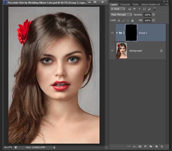Filter layers by type (T) icon
The height and width of the screenshot is (151, 172).
coord(139,9)
